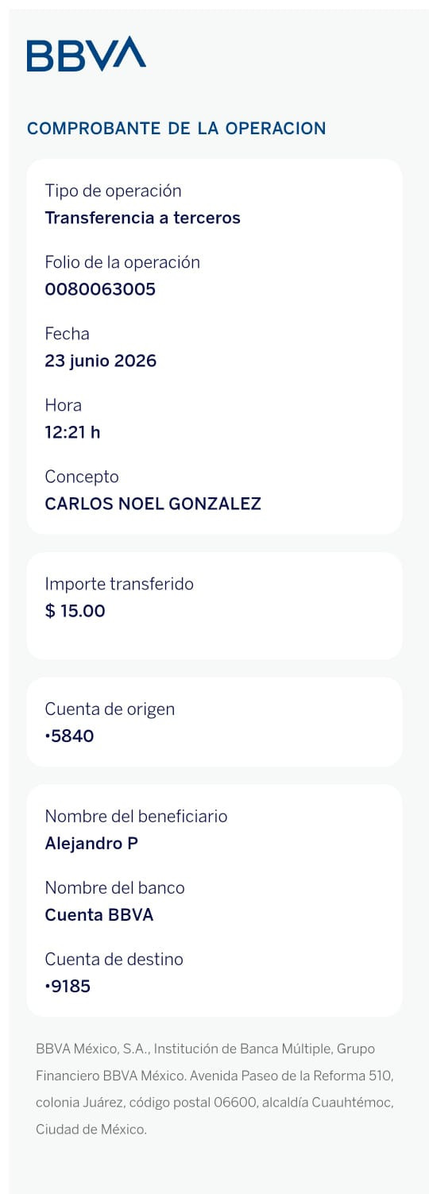The height and width of the screenshot is (1194, 429).
Task: Click the BBVA logo
Action: 87,54
